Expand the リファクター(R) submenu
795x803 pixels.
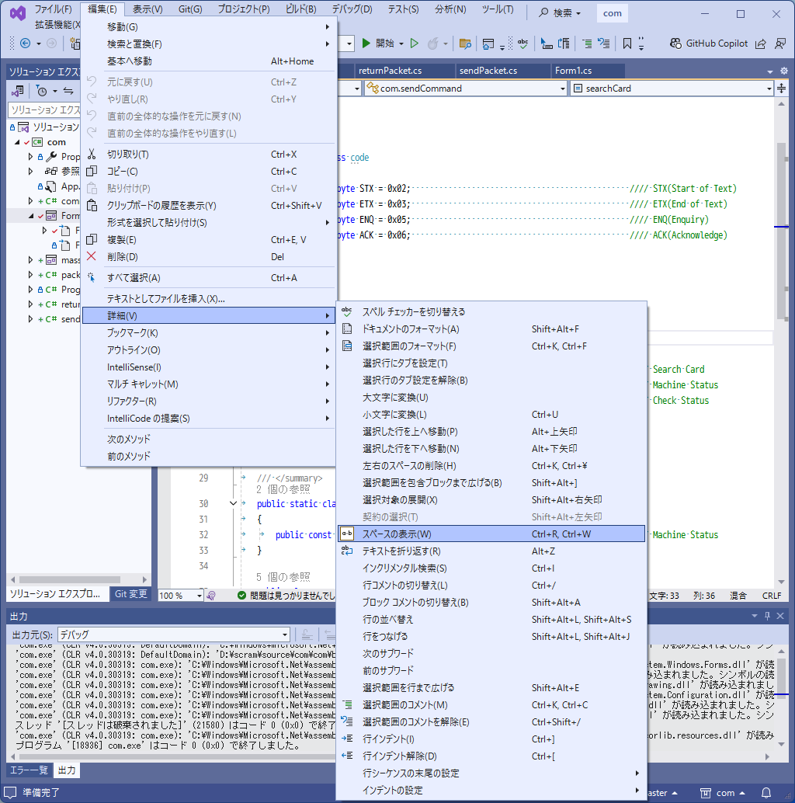[209, 401]
